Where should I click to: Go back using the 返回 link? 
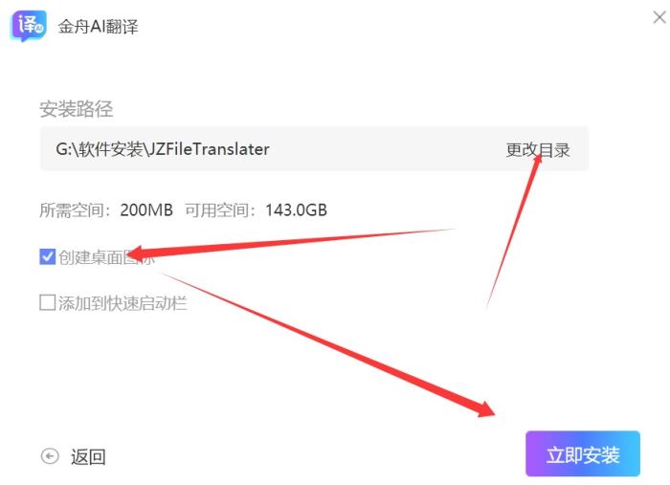[88, 456]
